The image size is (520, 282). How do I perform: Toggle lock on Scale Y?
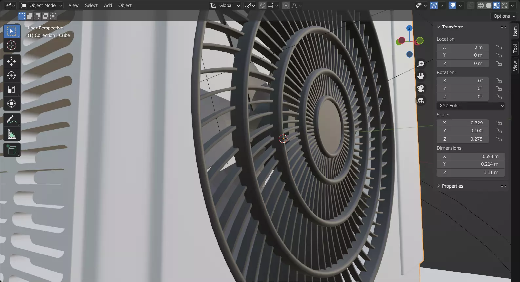pos(499,131)
